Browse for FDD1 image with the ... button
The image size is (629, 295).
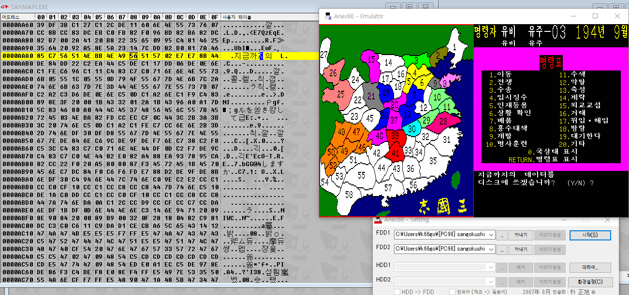pos(503,235)
